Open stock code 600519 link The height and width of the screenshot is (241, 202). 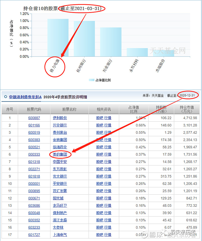click(x=34, y=133)
